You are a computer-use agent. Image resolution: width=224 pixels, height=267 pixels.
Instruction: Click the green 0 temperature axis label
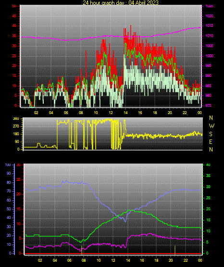[x=207, y=253]
